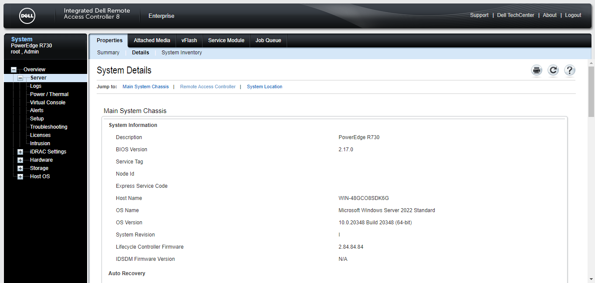Select Server in the navigation tree
Image resolution: width=595 pixels, height=283 pixels.
coord(38,78)
